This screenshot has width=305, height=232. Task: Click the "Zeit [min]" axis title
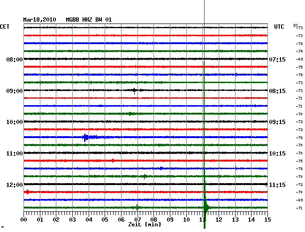(x=145, y=224)
